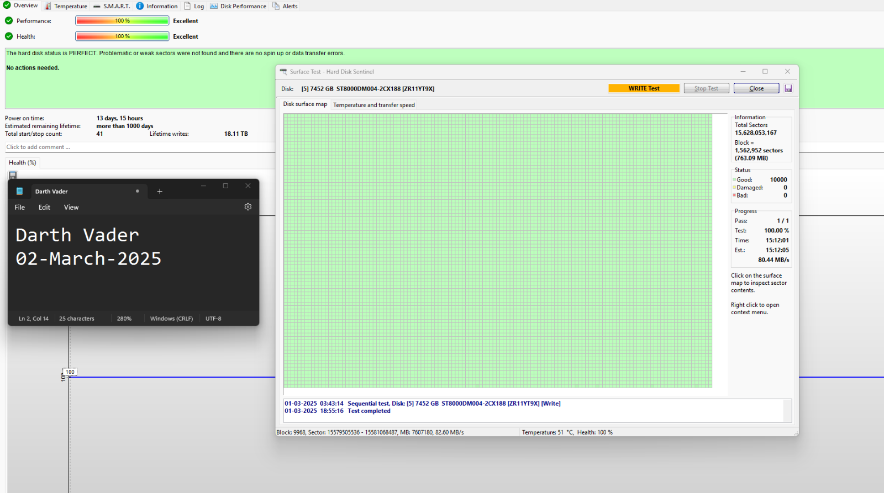Open the View menu in Notepad
Image resolution: width=884 pixels, height=493 pixels.
point(71,208)
